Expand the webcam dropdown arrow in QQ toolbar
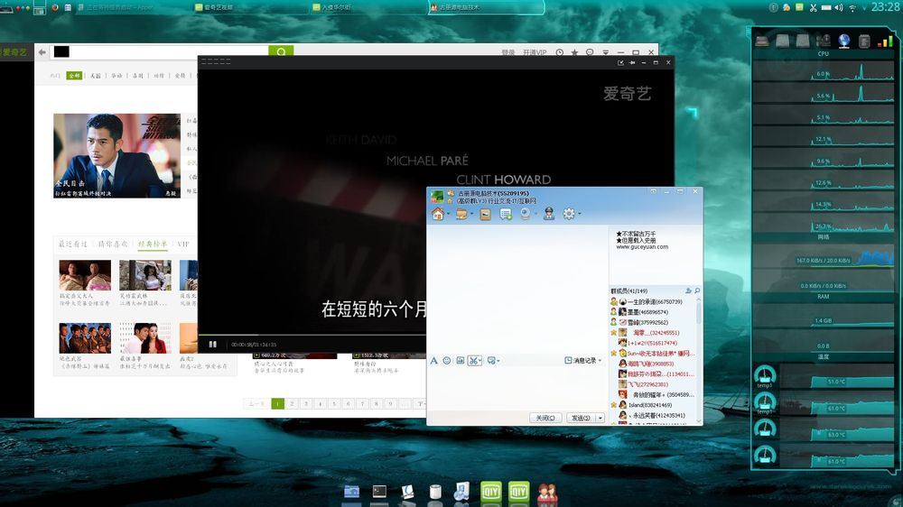 click(535, 214)
